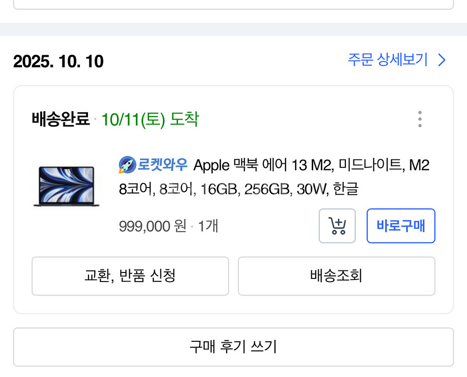467x377 pixels.
Task: Track shipment with 배송조회 button
Action: click(x=336, y=275)
